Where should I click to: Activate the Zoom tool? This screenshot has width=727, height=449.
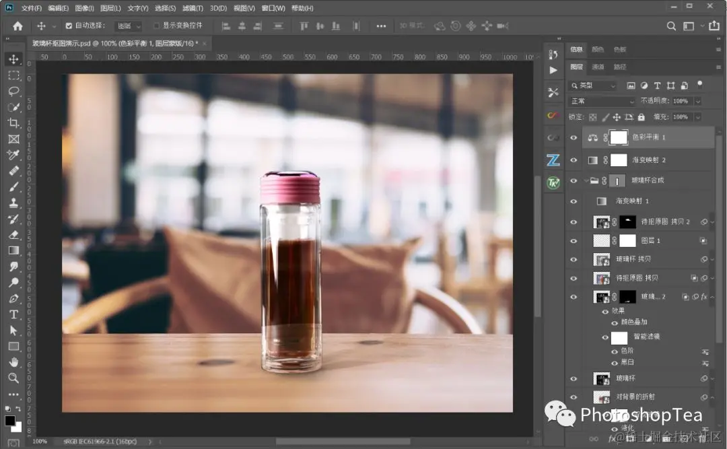point(14,378)
